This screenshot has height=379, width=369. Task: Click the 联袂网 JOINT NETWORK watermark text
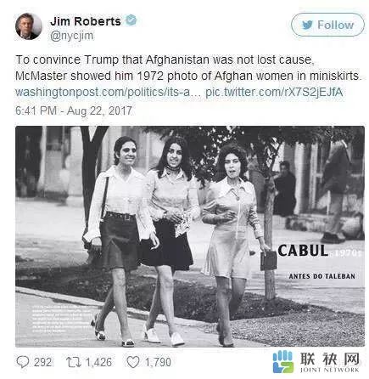330,362
